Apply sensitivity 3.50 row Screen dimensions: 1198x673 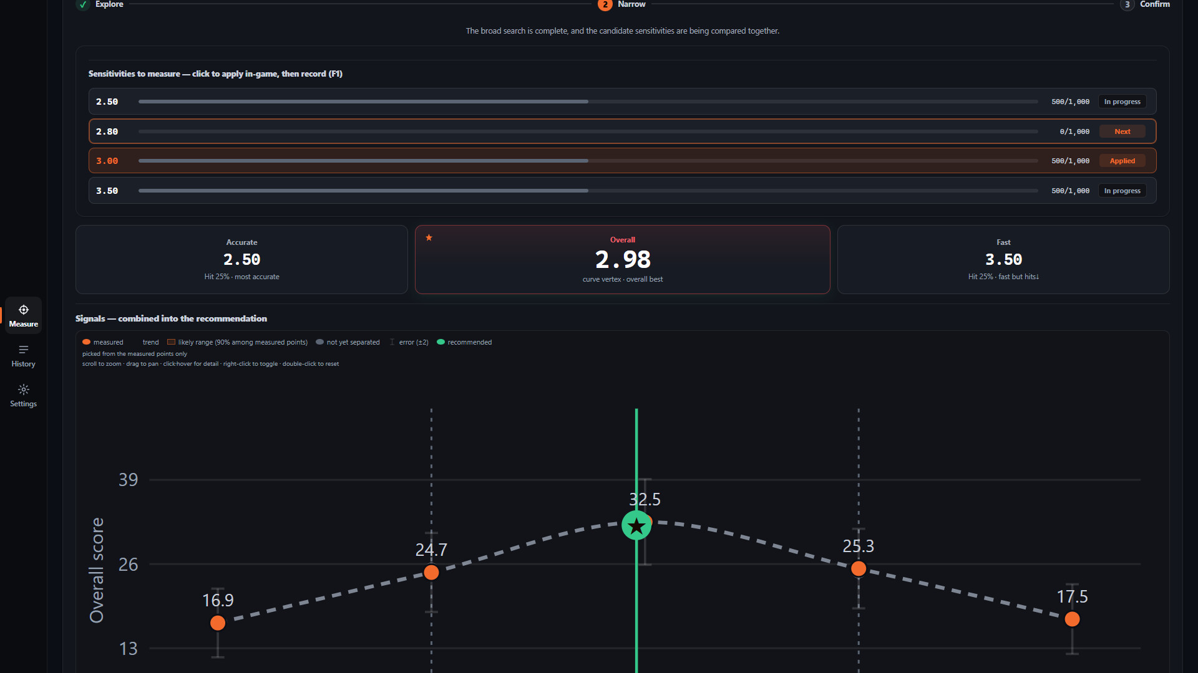(x=622, y=191)
